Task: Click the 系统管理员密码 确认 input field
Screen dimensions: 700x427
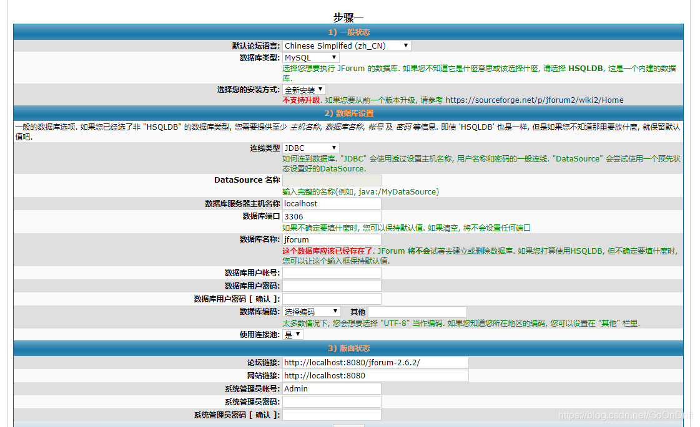Action: point(332,415)
